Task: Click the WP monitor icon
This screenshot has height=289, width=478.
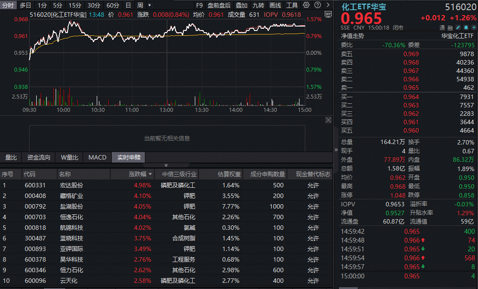Action: tap(328, 14)
